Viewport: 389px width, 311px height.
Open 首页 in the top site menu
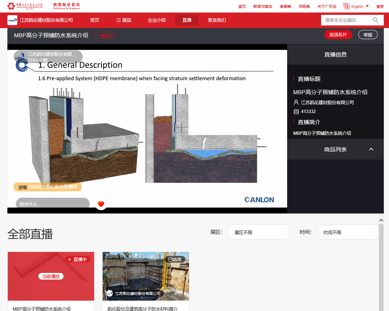[x=242, y=6]
